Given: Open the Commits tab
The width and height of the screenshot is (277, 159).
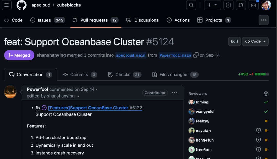Looking at the screenshot, I should click(80, 74).
